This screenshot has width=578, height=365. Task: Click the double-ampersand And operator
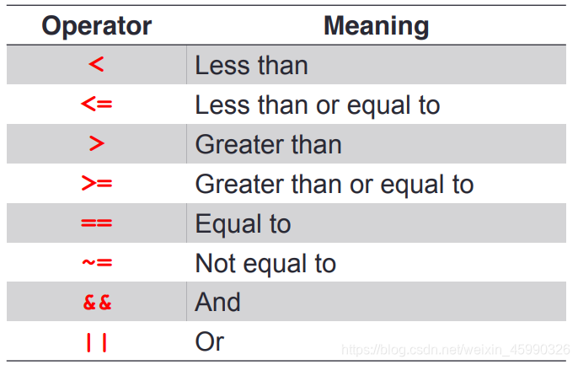click(97, 303)
